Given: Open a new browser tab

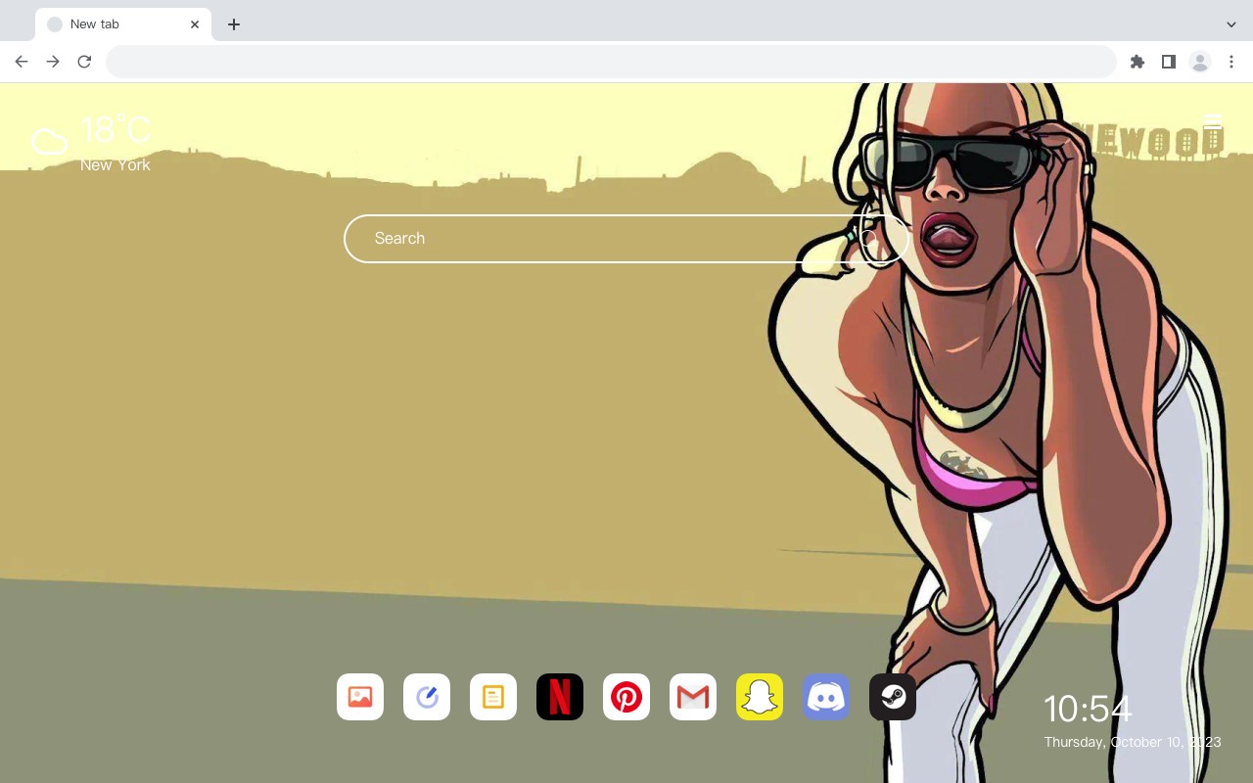Looking at the screenshot, I should tap(233, 24).
